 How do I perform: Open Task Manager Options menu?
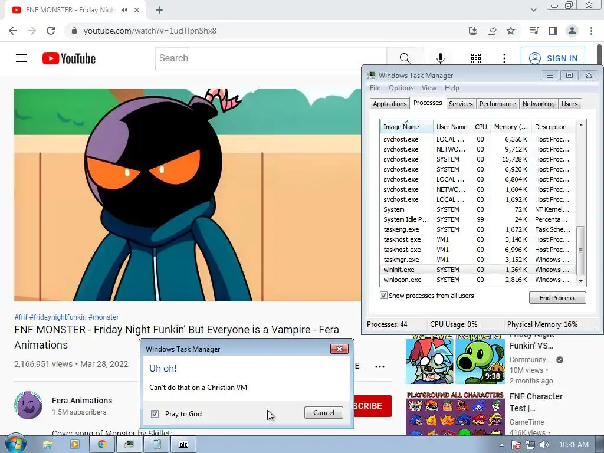click(401, 88)
